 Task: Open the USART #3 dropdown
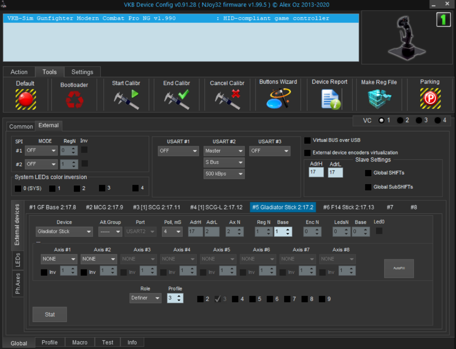[269, 151]
